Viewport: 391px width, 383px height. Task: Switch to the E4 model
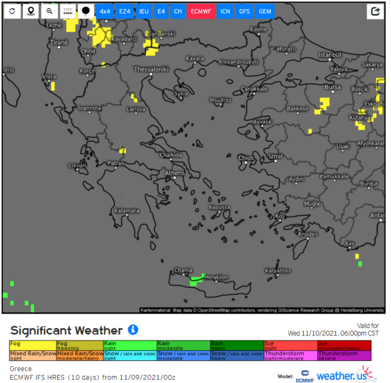point(161,12)
